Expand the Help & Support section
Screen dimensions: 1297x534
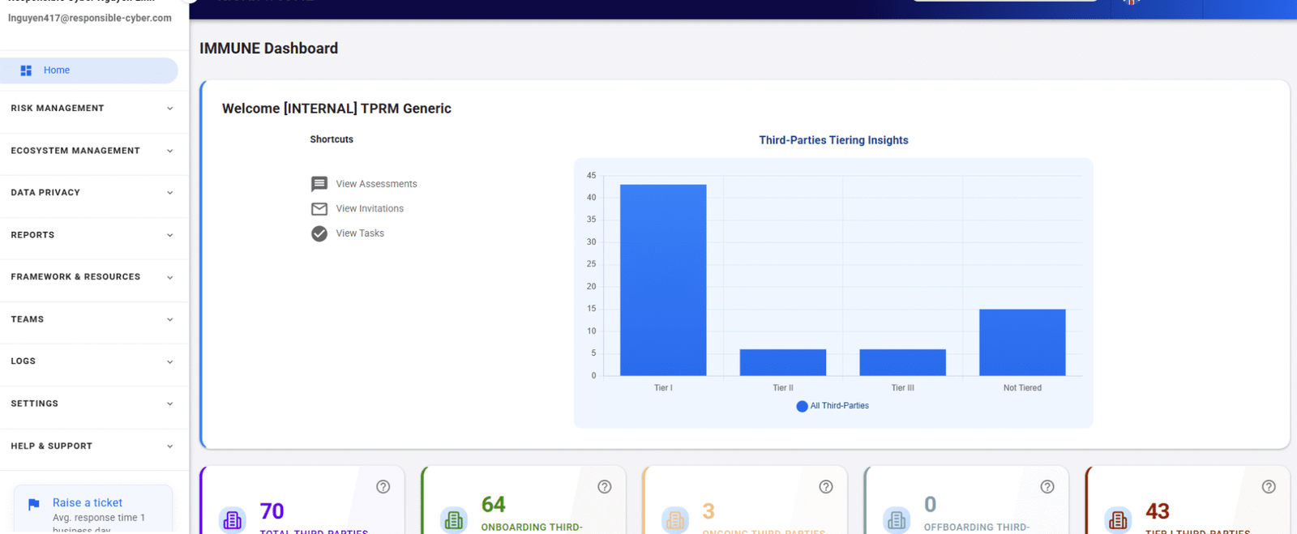(x=93, y=446)
